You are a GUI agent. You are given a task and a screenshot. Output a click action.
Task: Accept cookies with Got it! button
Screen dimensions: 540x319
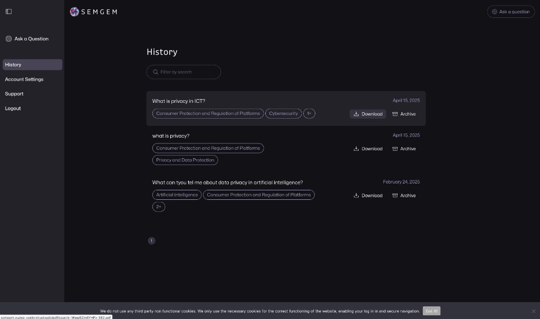[431, 311]
